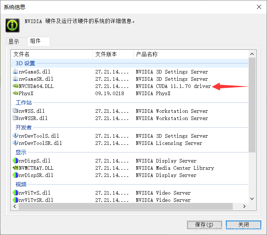Viewport: 267px width, 235px height.
Task: Select the NVCUDA64.DLL file name
Action: pos(36,86)
